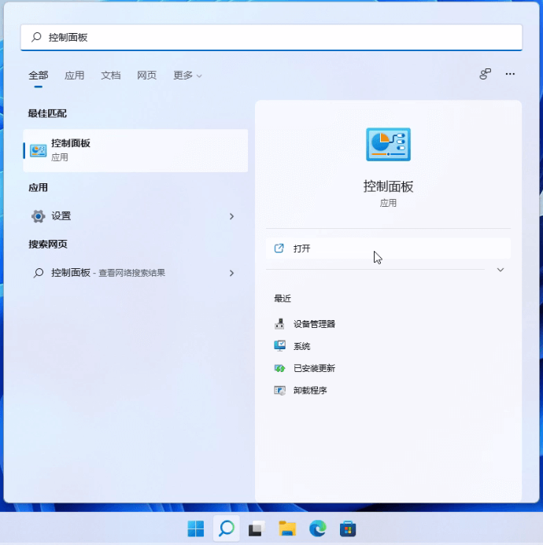The height and width of the screenshot is (545, 543).
Task: Open recent item 已安装更新
Action: click(314, 368)
